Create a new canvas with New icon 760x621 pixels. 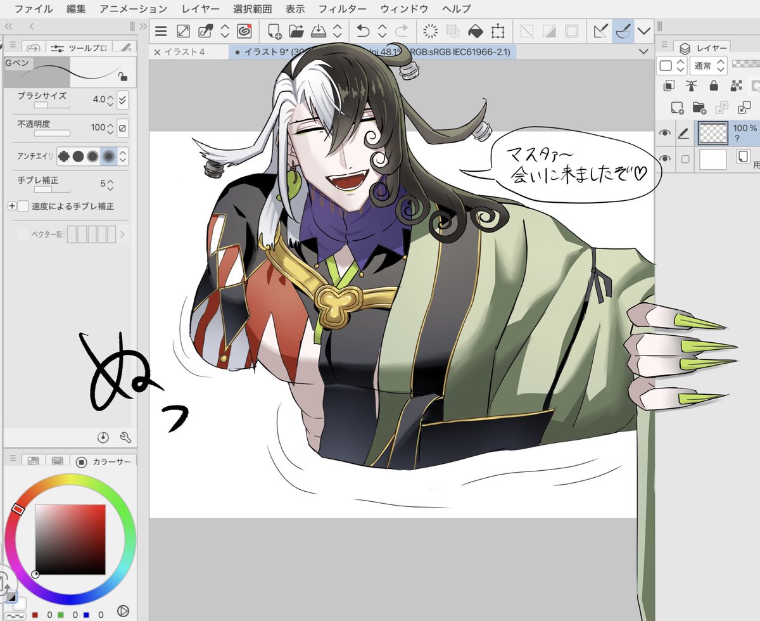click(x=274, y=30)
